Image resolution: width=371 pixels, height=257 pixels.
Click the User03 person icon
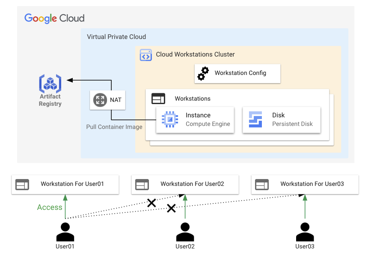(305, 232)
